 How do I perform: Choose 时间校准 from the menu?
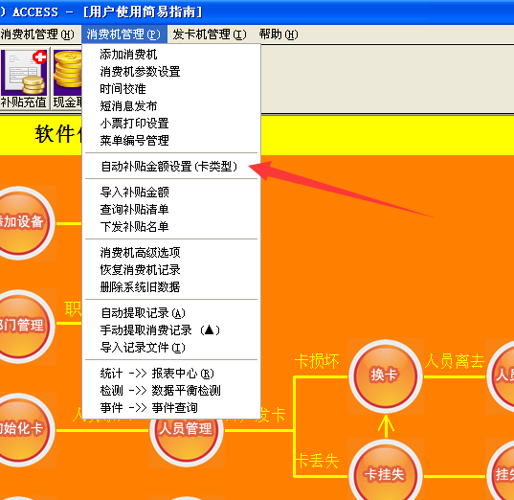click(171, 89)
